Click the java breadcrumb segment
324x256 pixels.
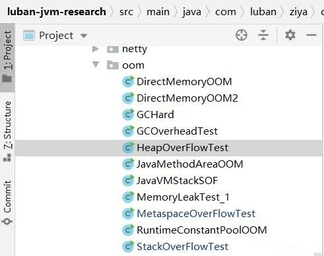pyautogui.click(x=191, y=12)
